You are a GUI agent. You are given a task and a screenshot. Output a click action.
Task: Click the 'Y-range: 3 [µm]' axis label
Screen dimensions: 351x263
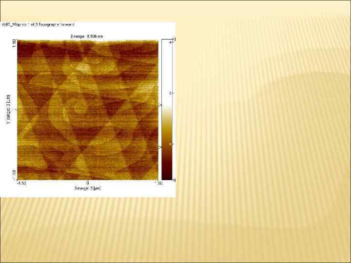8,110
